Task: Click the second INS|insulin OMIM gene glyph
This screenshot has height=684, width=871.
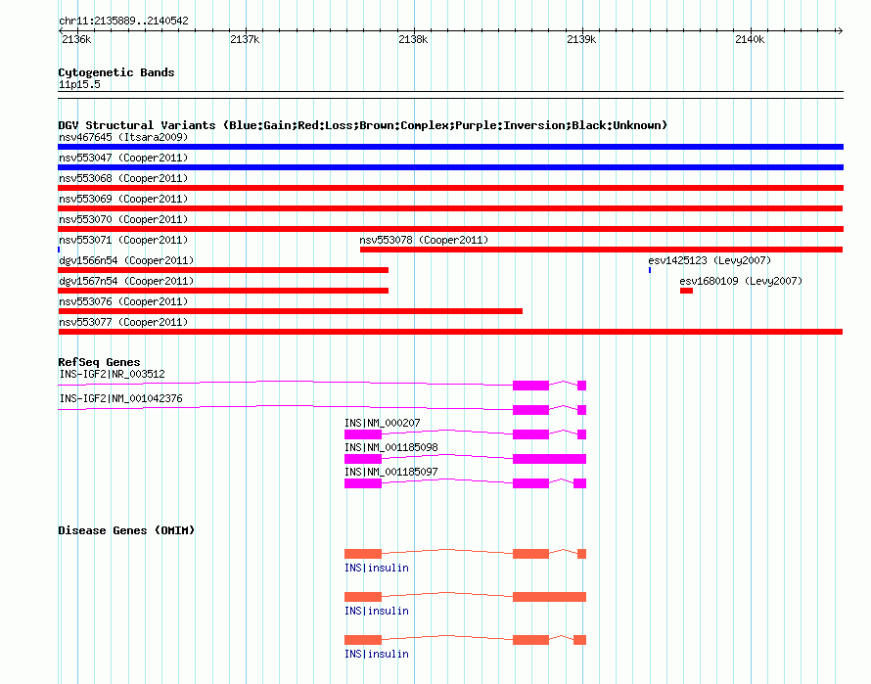Action: click(466, 597)
